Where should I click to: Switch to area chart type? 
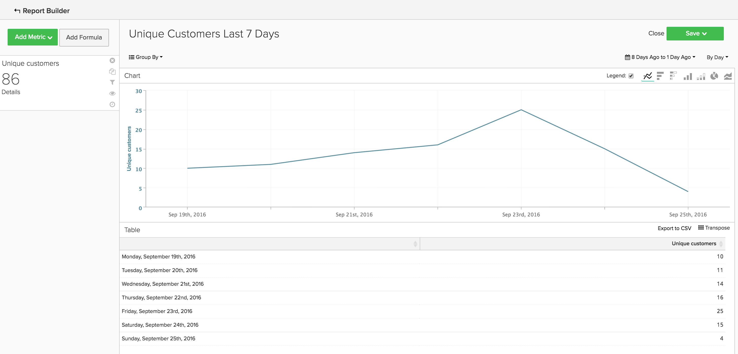pyautogui.click(x=728, y=76)
